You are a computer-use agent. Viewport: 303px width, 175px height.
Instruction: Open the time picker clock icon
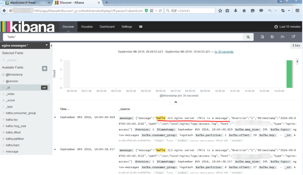pyautogui.click(x=276, y=27)
